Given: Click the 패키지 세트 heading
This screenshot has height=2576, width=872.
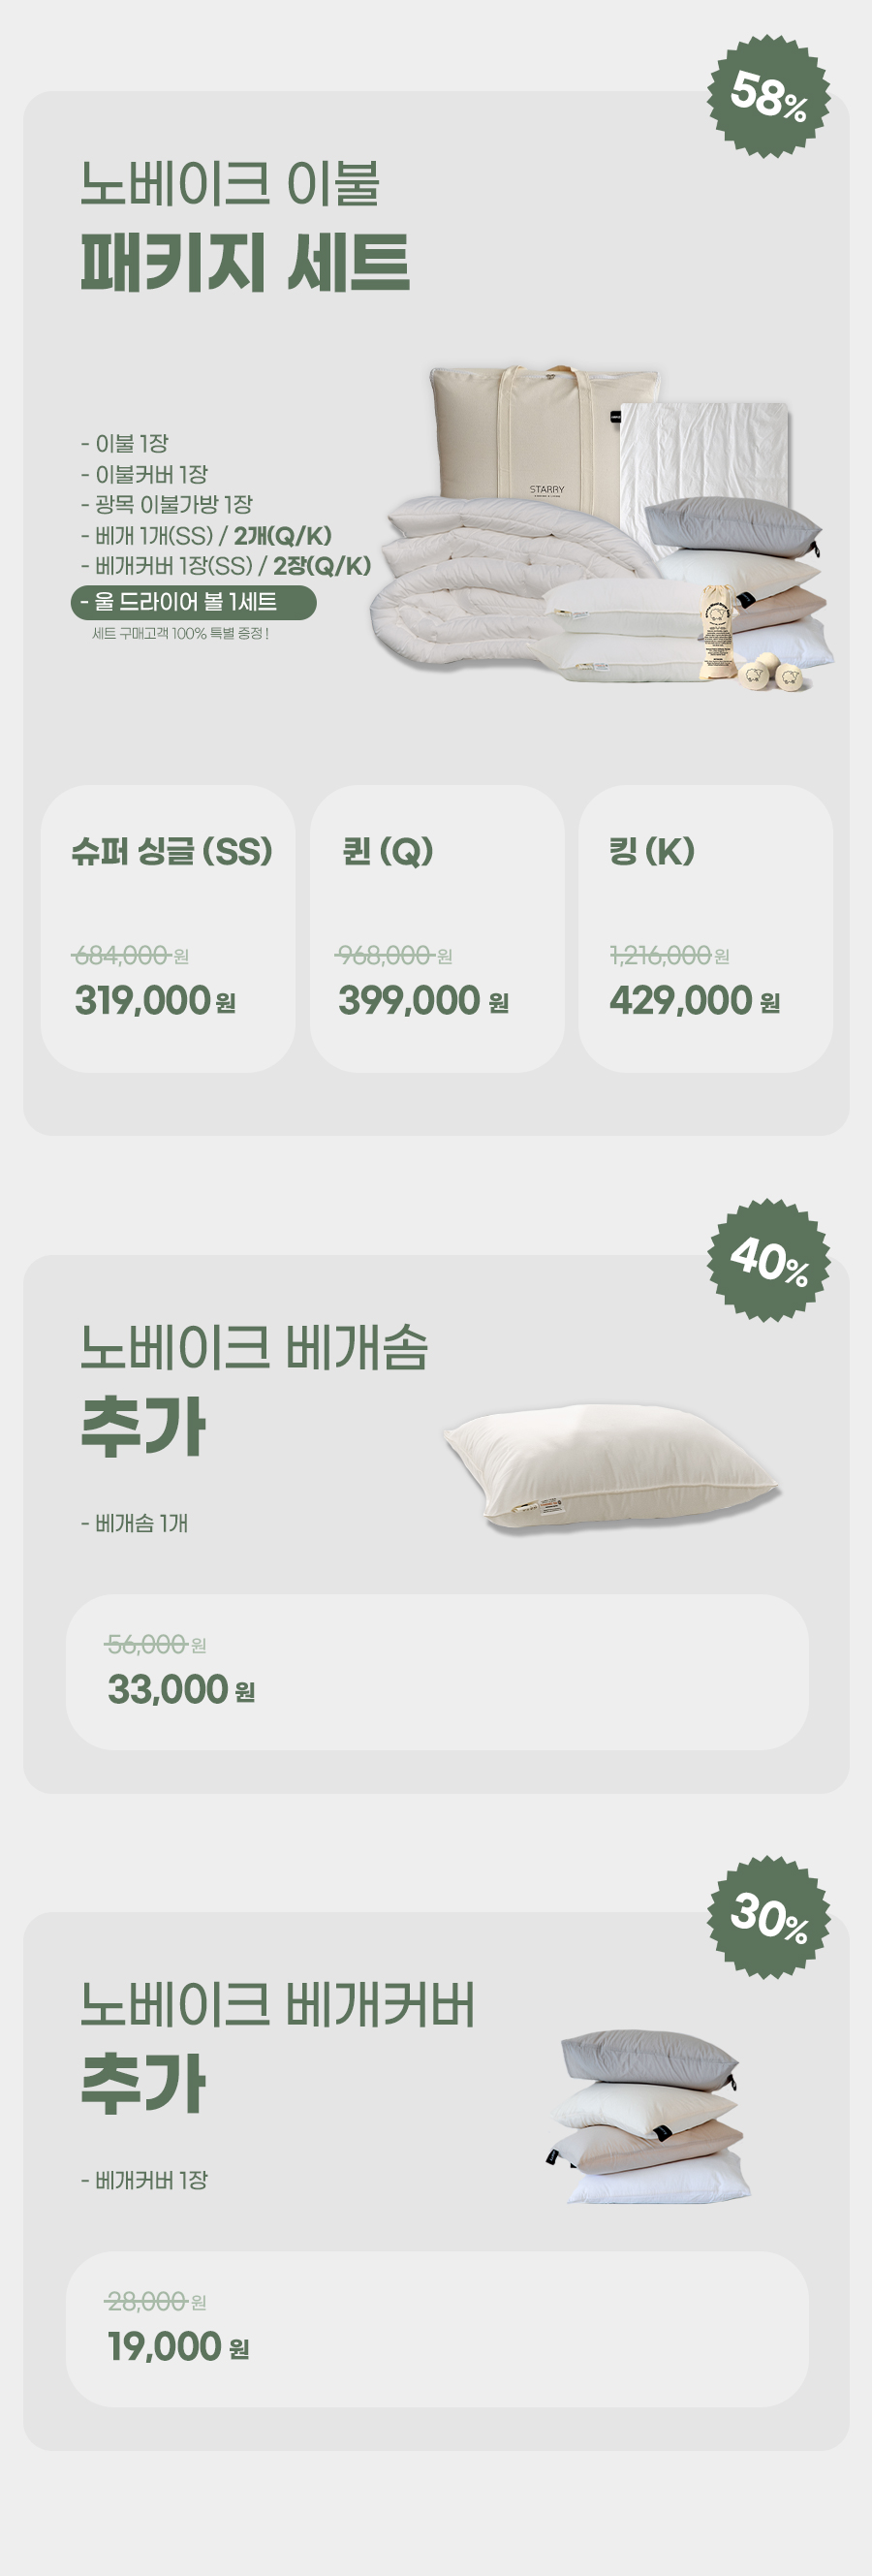Looking at the screenshot, I should coord(245,263).
